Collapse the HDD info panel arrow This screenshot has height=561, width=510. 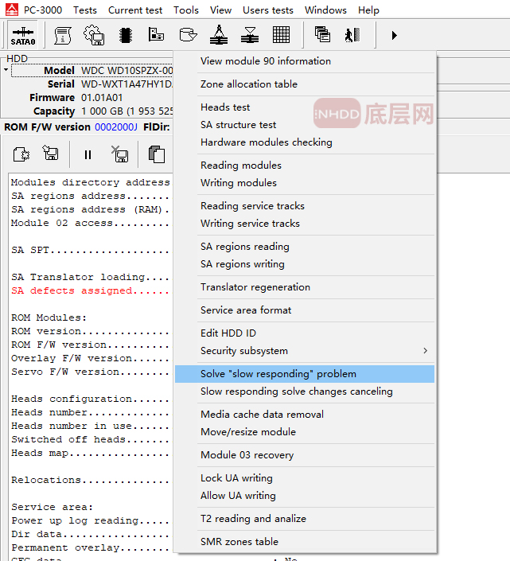tap(6, 69)
